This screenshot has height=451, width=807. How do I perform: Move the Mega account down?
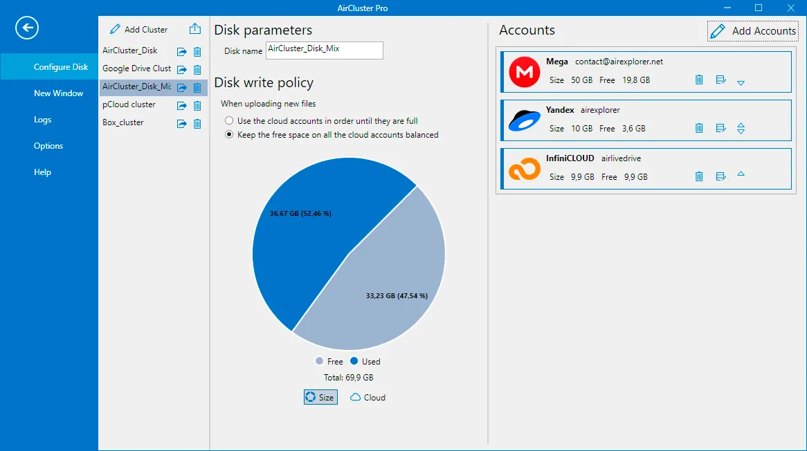[741, 83]
